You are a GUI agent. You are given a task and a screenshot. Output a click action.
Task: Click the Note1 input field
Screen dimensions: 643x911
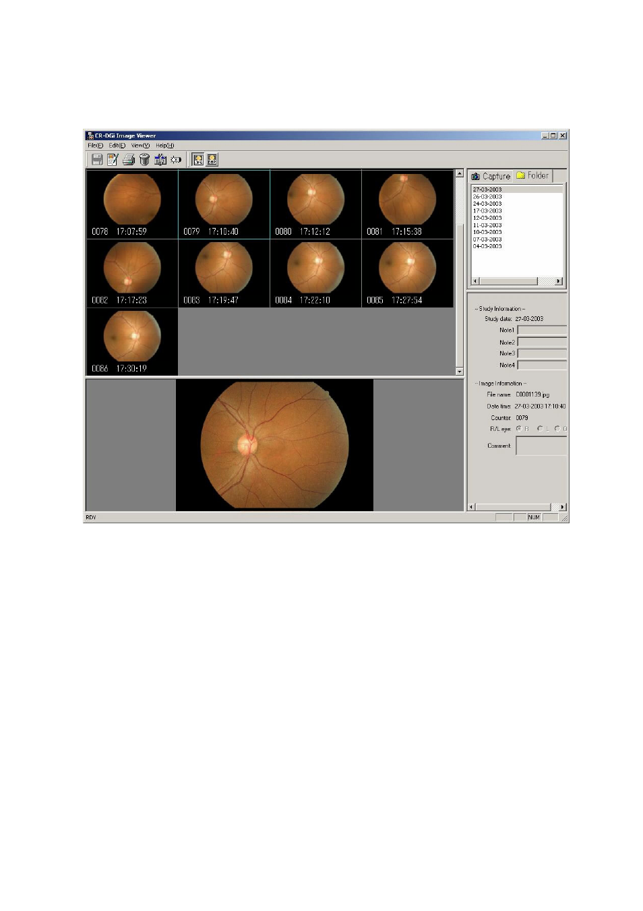tap(542, 330)
